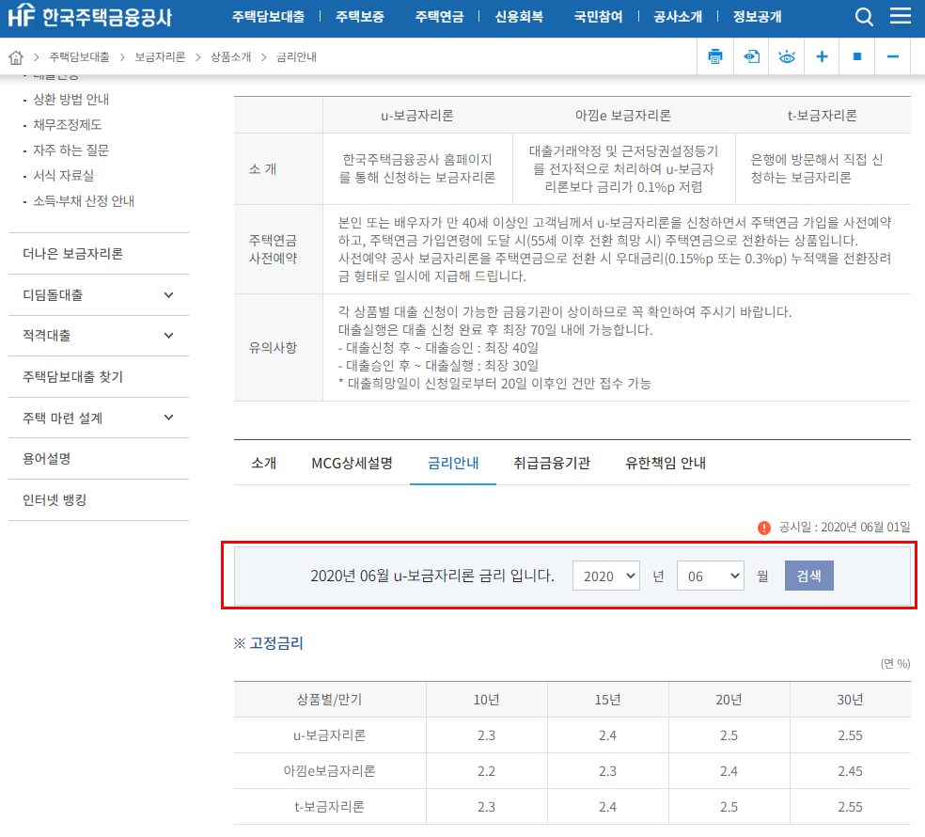This screenshot has height=837, width=925.
Task: Zoom out with the minus icon
Action: click(892, 56)
